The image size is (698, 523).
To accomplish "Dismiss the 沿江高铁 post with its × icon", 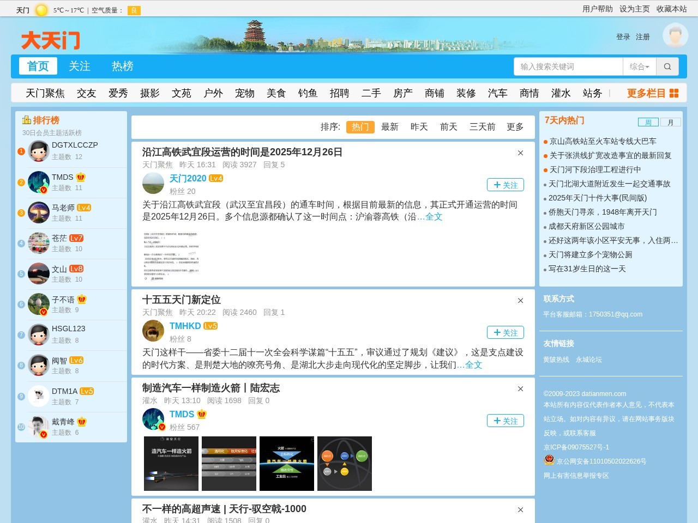I will 520,153.
